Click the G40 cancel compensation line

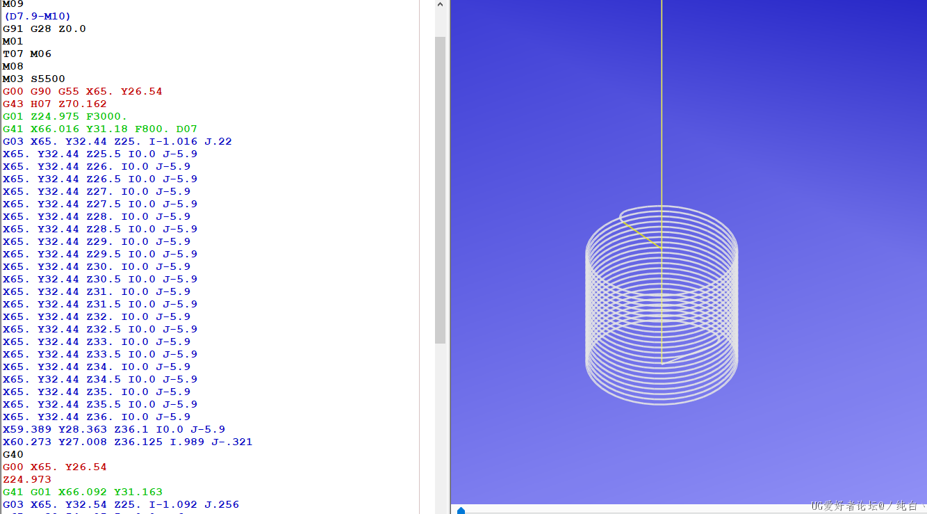[x=13, y=454]
